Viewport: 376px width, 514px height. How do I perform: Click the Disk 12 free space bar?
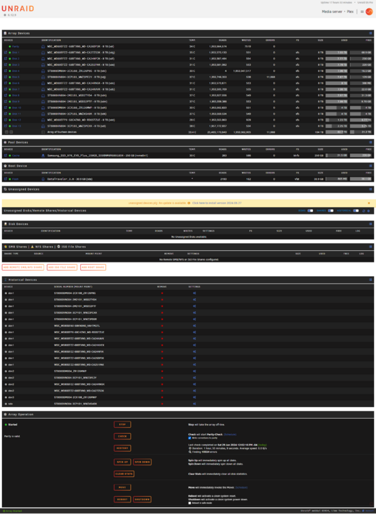pyautogui.click(x=361, y=120)
